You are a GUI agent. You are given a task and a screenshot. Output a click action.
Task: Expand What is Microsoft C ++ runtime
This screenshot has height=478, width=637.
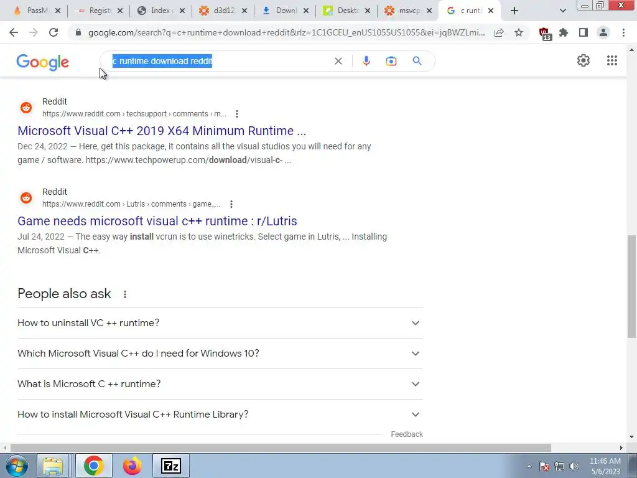coord(220,384)
